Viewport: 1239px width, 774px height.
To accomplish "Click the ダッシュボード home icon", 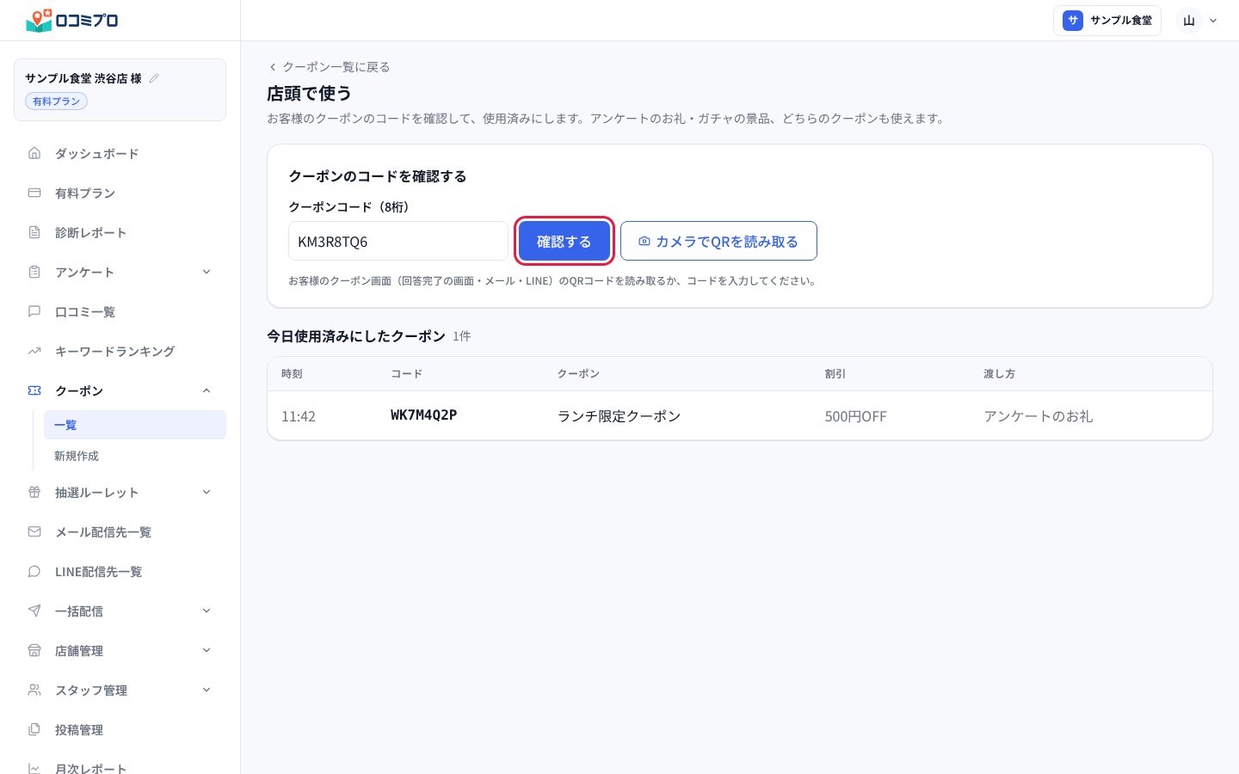I will 34,153.
